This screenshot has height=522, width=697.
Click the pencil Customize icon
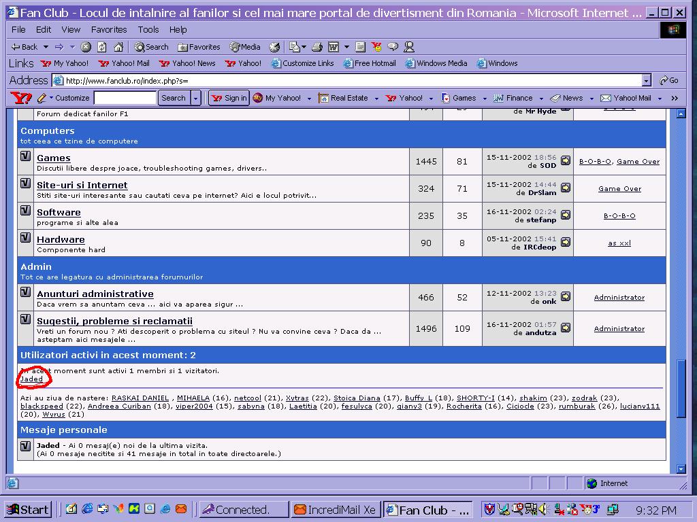[42, 98]
